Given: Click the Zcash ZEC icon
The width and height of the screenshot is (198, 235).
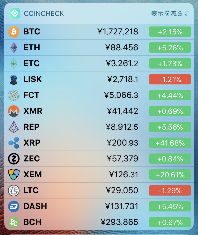Looking at the screenshot, I should [x=14, y=159].
